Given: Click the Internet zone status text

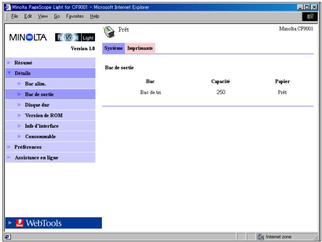Looking at the screenshot, I should 278,237.
